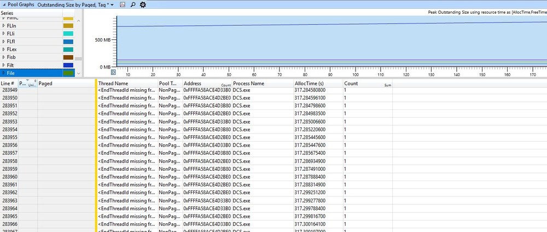The height and width of the screenshot is (232, 547).
Task: Click the Count column header
Action: [368, 83]
